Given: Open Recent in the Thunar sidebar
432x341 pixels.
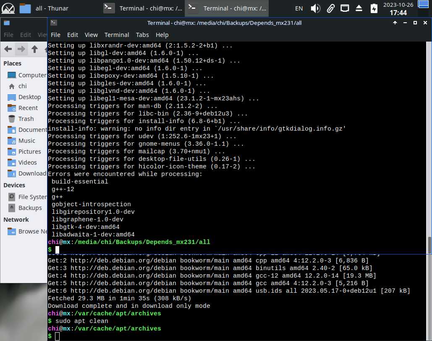Looking at the screenshot, I should click(x=23, y=108).
